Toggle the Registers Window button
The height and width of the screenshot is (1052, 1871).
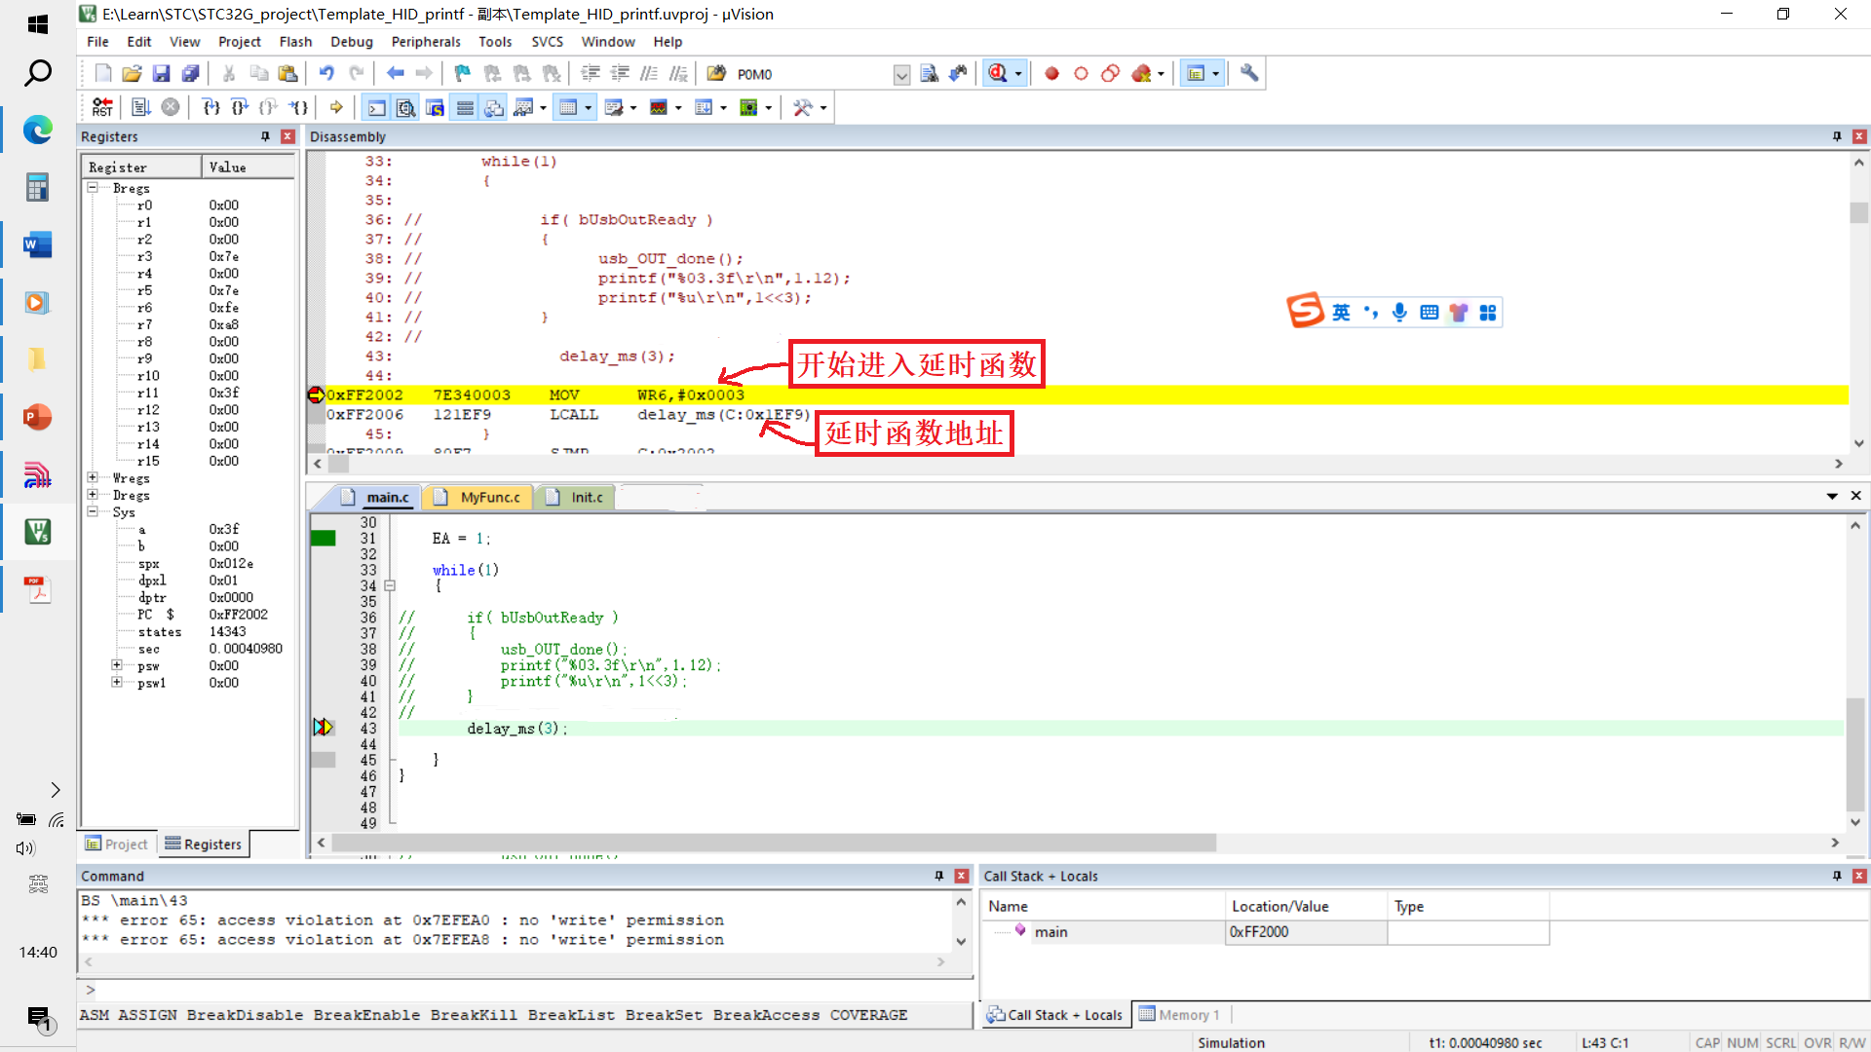tap(465, 107)
